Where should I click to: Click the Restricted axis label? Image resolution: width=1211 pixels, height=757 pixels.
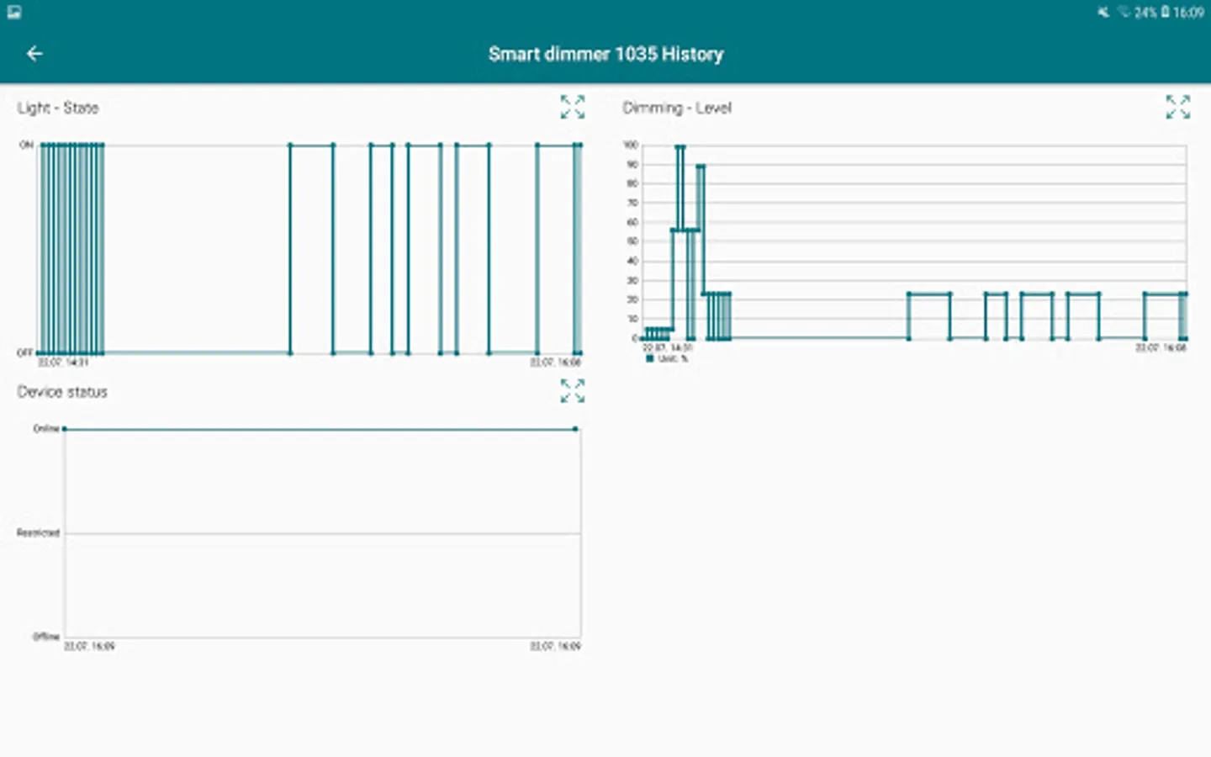click(x=38, y=533)
